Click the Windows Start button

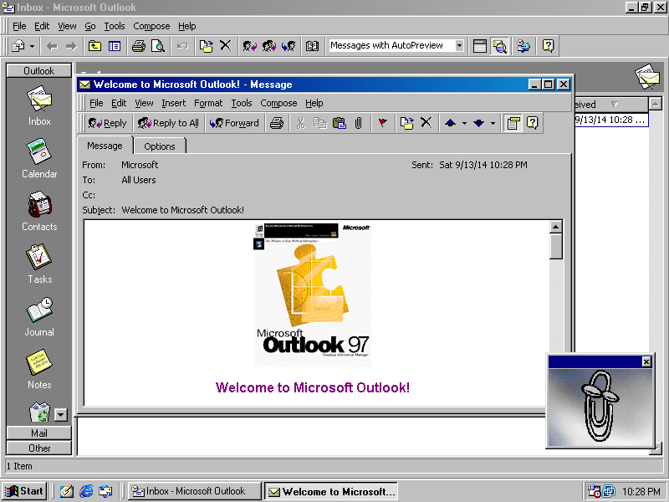[x=24, y=491]
